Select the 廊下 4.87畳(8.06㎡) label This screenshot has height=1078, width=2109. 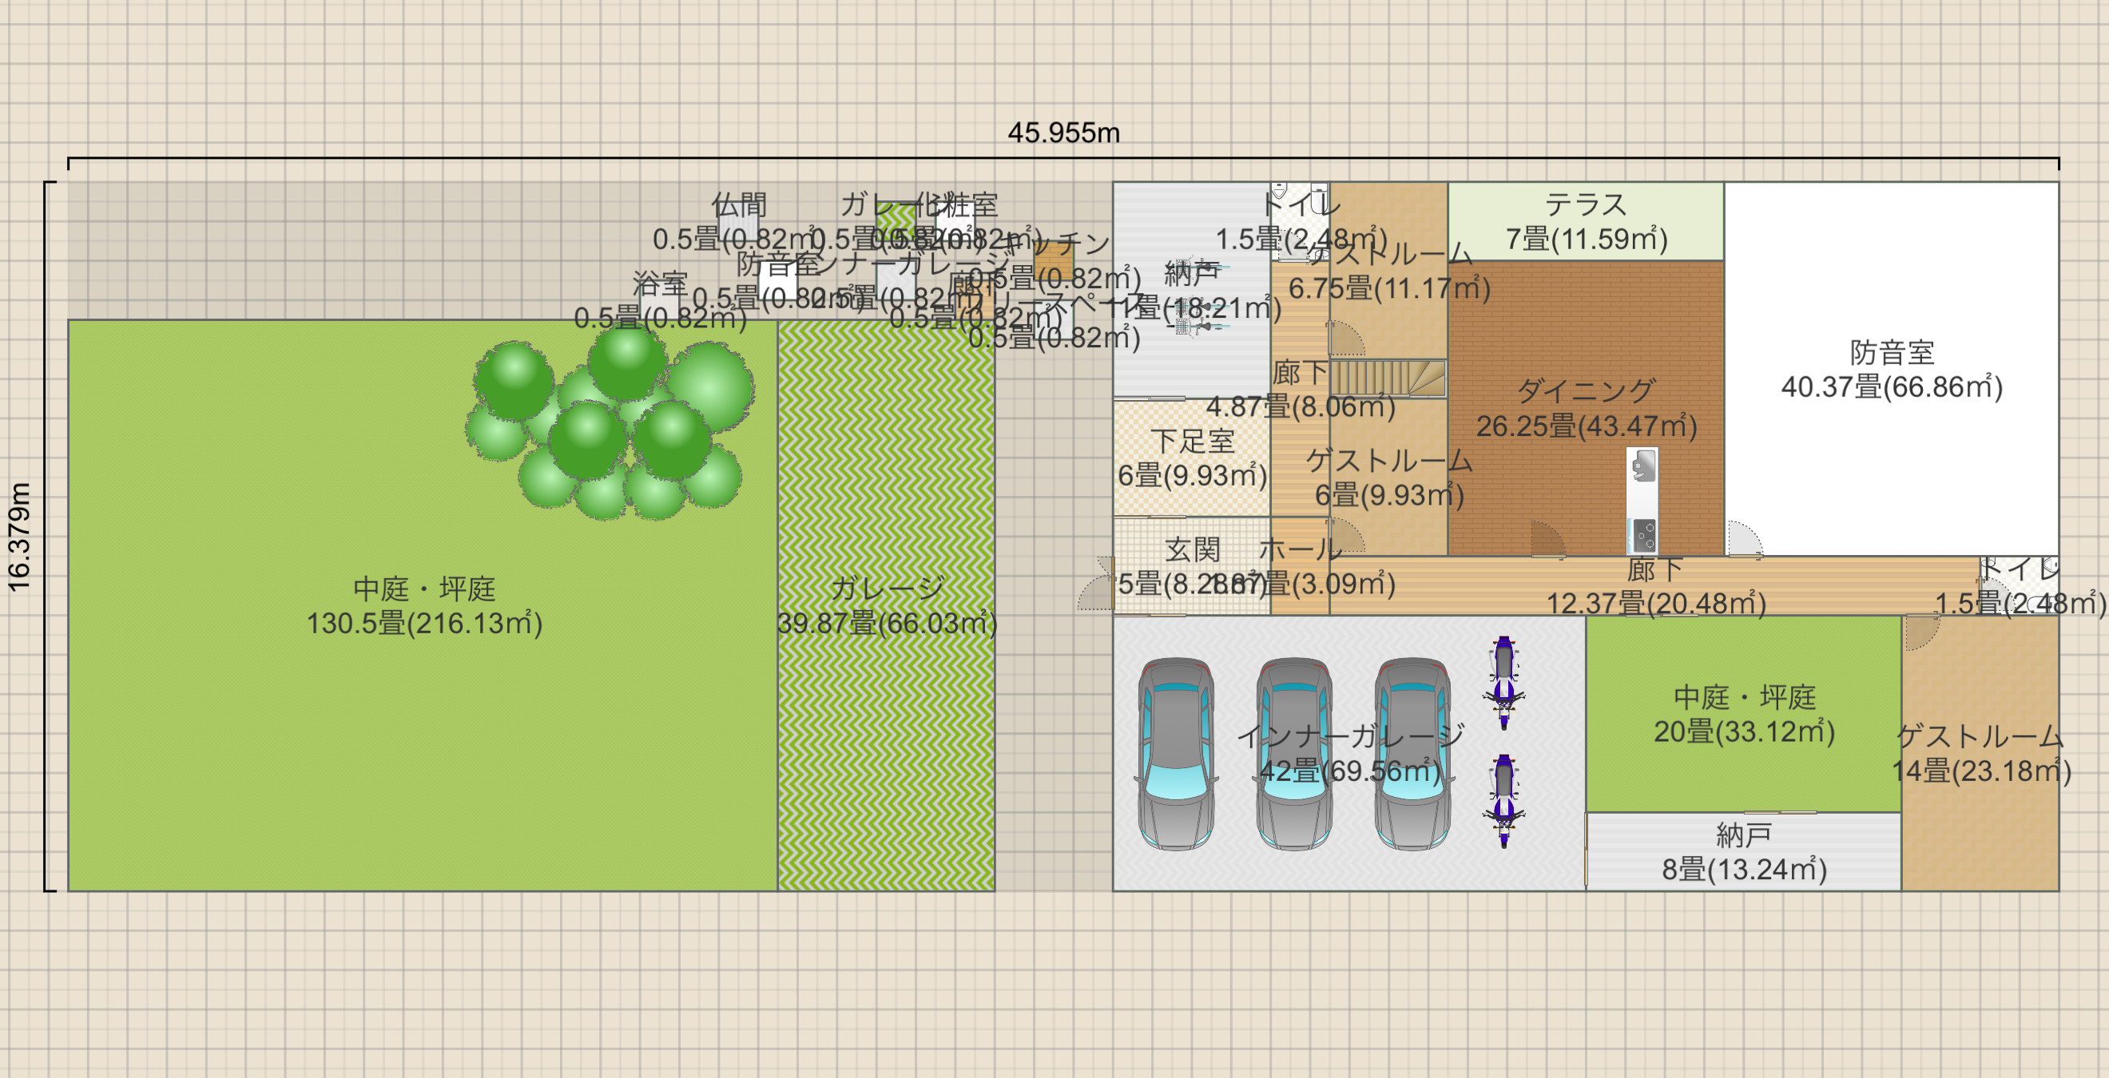1300,389
